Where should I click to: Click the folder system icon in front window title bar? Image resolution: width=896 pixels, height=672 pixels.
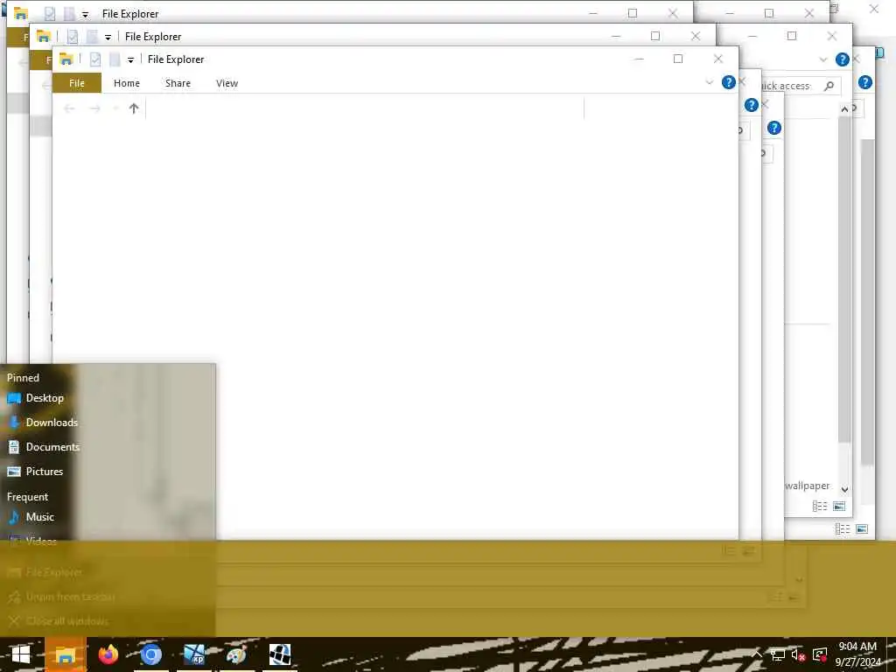click(66, 59)
